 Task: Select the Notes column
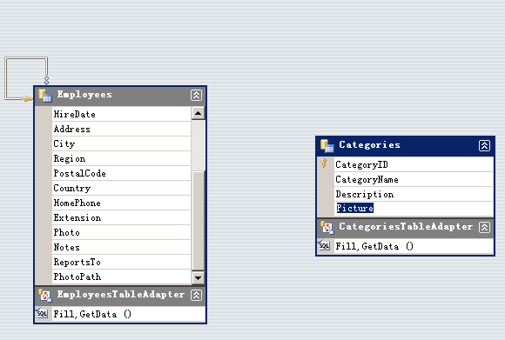pos(121,247)
